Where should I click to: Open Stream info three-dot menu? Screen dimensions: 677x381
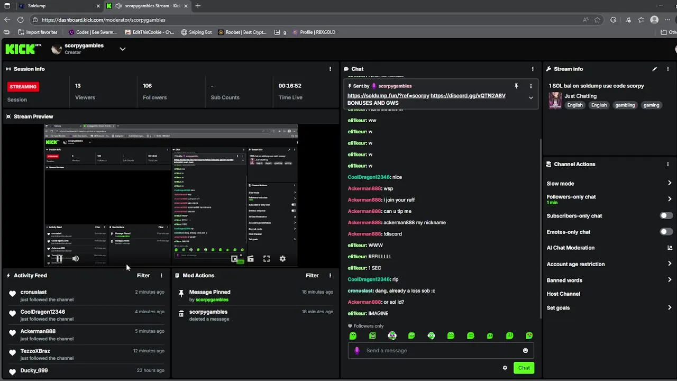point(668,69)
